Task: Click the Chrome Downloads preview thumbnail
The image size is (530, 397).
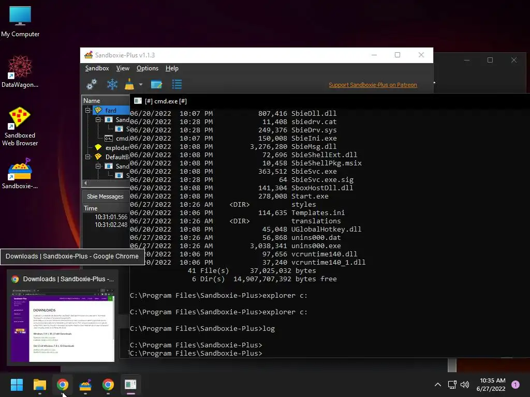Action: click(x=63, y=325)
